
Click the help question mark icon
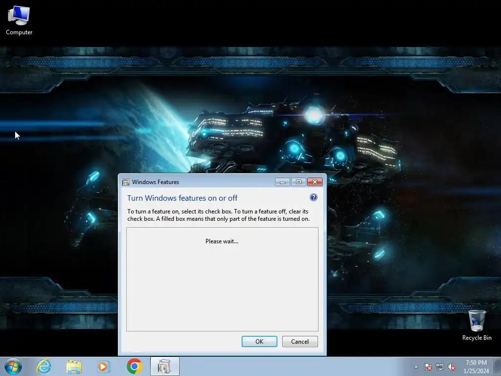click(314, 197)
